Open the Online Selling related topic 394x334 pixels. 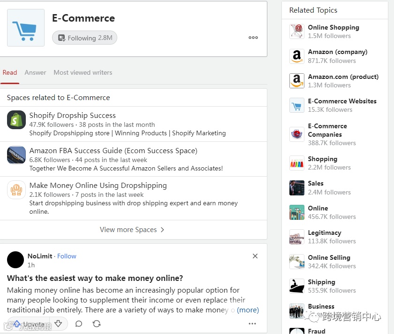click(329, 257)
